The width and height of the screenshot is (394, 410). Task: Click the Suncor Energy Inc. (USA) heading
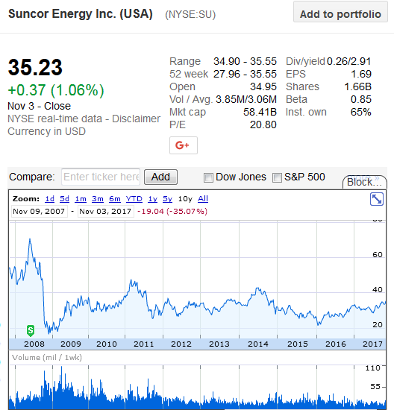click(x=81, y=14)
